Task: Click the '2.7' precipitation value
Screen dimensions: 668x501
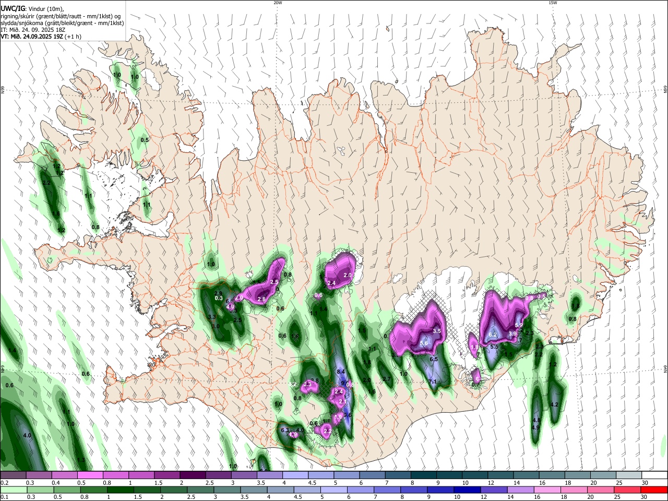Action: (387, 379)
